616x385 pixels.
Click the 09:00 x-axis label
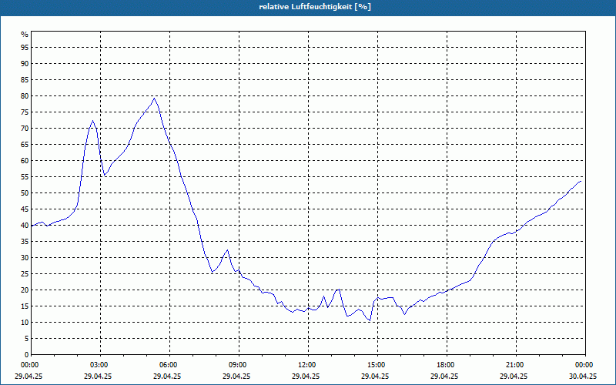pyautogui.click(x=239, y=365)
